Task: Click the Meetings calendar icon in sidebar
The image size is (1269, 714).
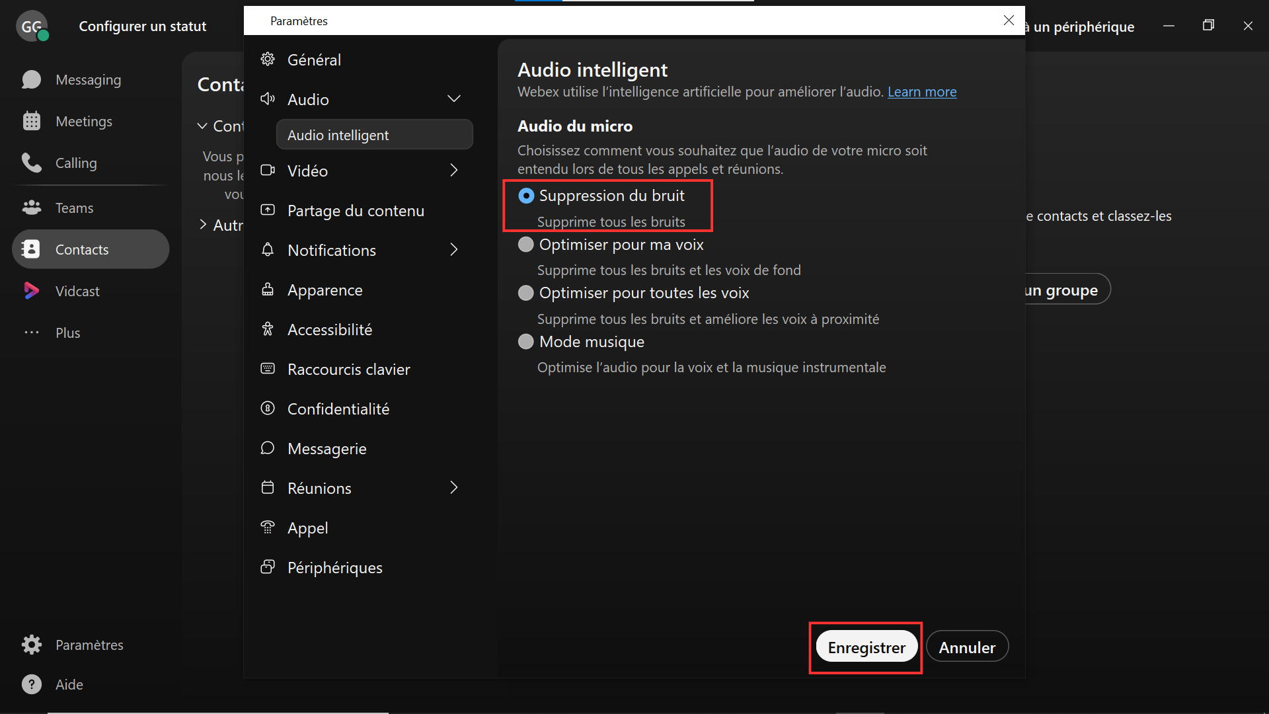Action: pos(31,121)
